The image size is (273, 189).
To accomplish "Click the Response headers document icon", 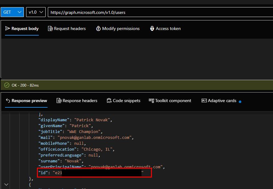I will 59,101.
